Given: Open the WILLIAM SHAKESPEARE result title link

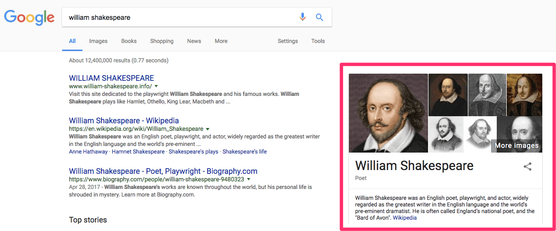Looking at the screenshot, I should point(111,78).
